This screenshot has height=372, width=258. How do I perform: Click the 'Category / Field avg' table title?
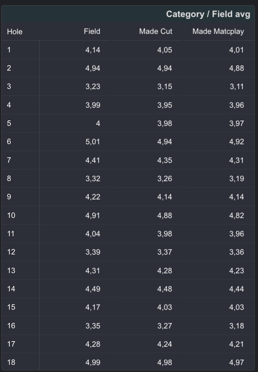(x=208, y=14)
